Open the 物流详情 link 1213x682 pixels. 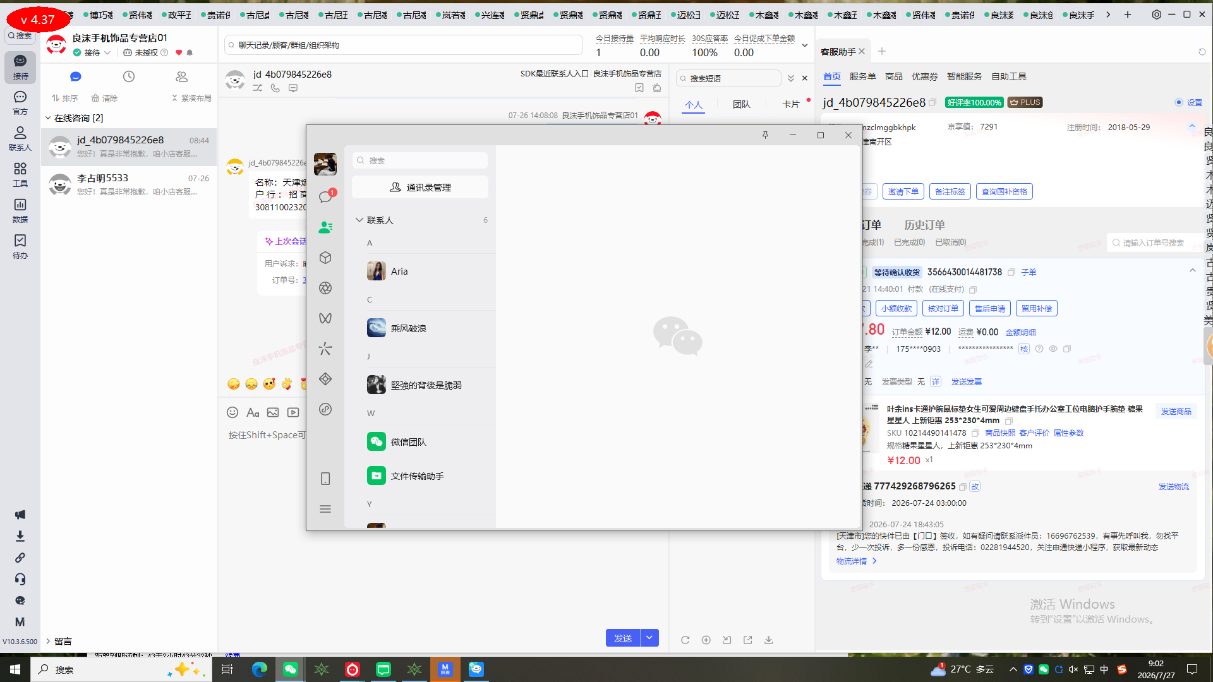click(x=857, y=561)
